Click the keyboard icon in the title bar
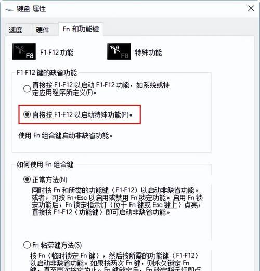The image size is (260, 271). 9,9
